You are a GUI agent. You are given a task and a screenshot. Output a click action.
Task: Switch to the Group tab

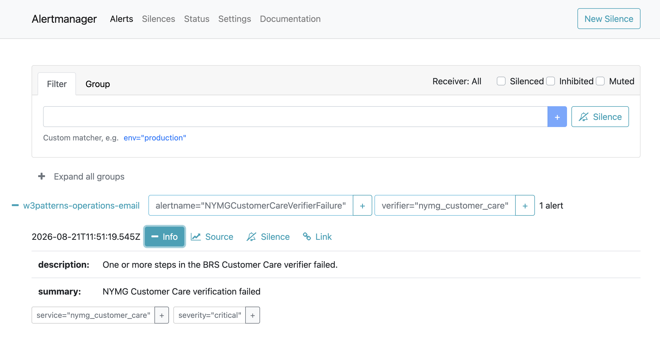pyautogui.click(x=98, y=84)
